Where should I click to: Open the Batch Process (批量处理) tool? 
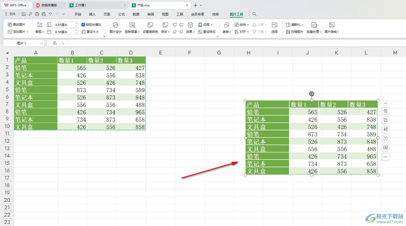tap(314, 27)
